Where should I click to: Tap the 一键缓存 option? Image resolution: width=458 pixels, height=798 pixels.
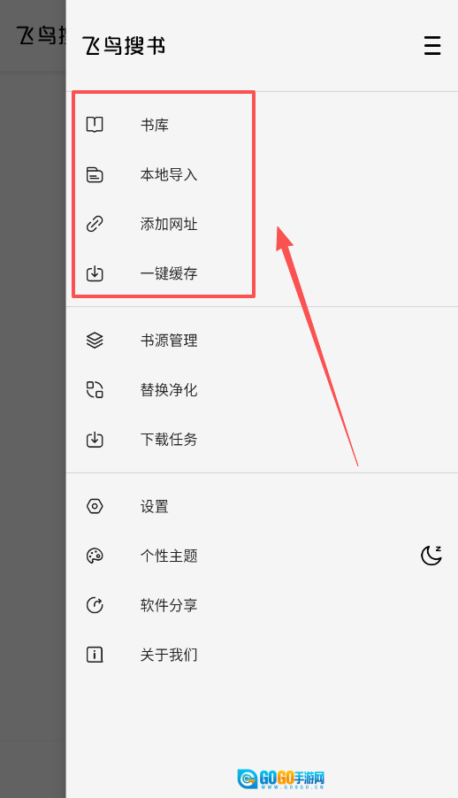pyautogui.click(x=262, y=273)
